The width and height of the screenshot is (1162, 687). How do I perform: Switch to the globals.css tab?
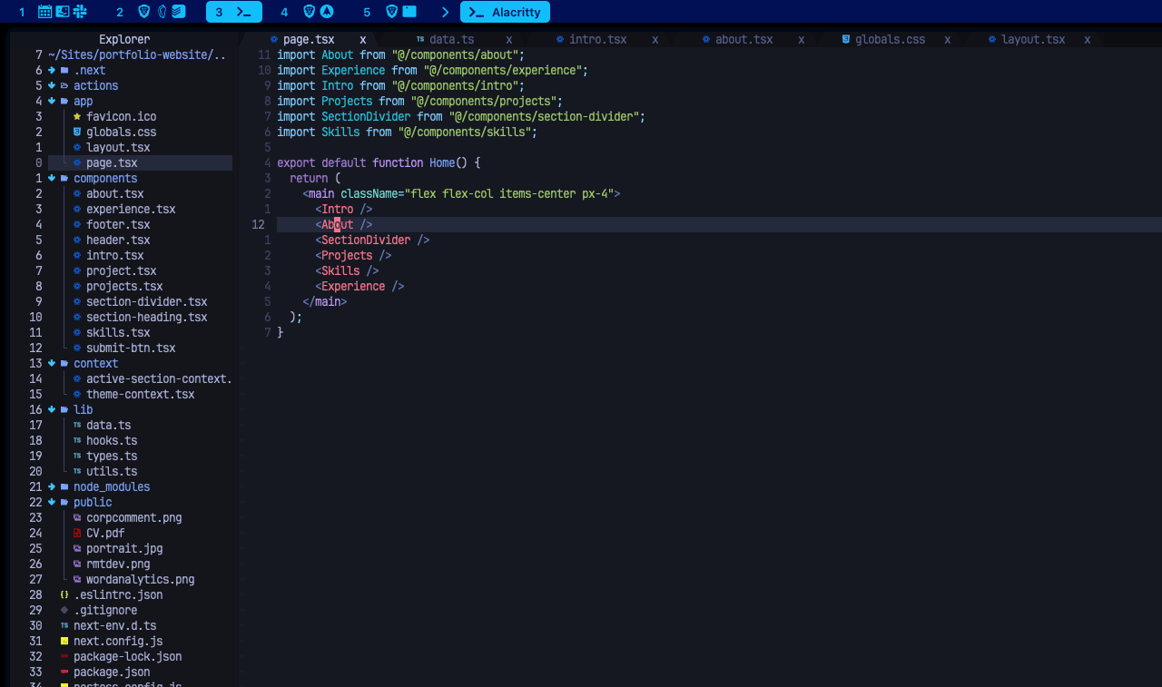tap(890, 40)
